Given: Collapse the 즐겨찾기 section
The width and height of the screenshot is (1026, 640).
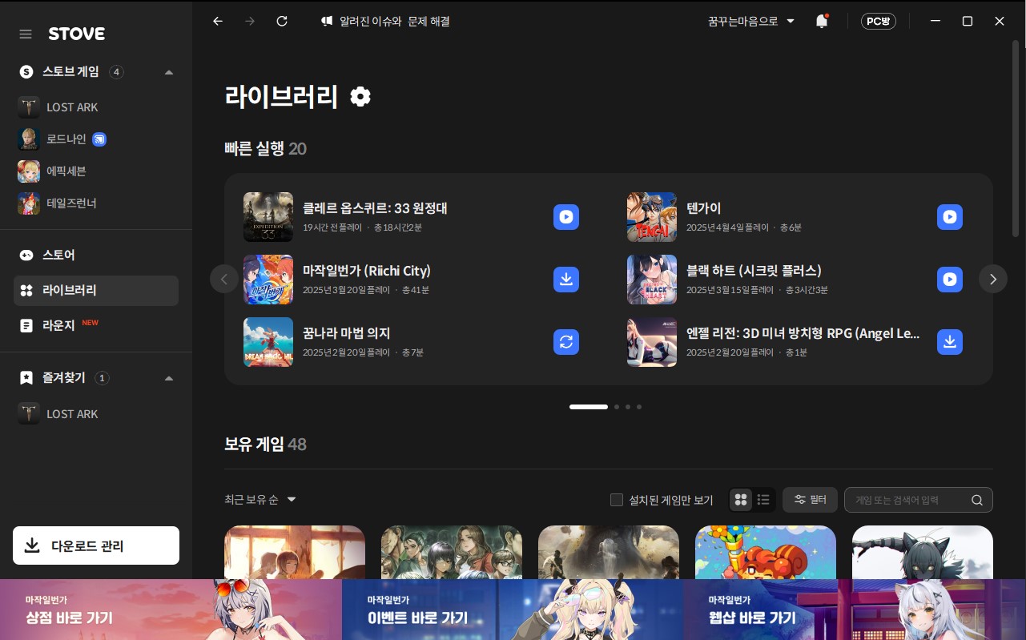Looking at the screenshot, I should 169,378.
